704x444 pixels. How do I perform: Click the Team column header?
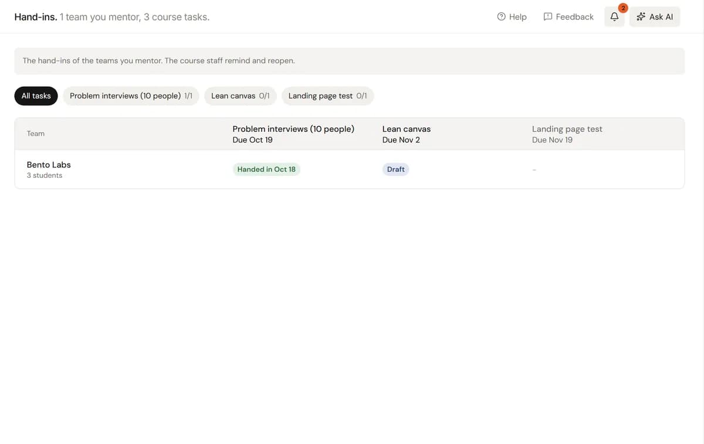(36, 134)
